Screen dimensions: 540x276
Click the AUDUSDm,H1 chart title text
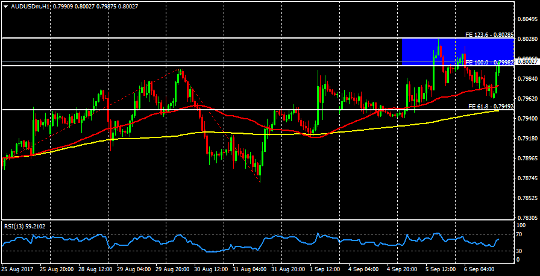click(x=31, y=6)
